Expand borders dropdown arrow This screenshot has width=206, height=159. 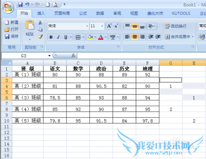(x=83, y=37)
